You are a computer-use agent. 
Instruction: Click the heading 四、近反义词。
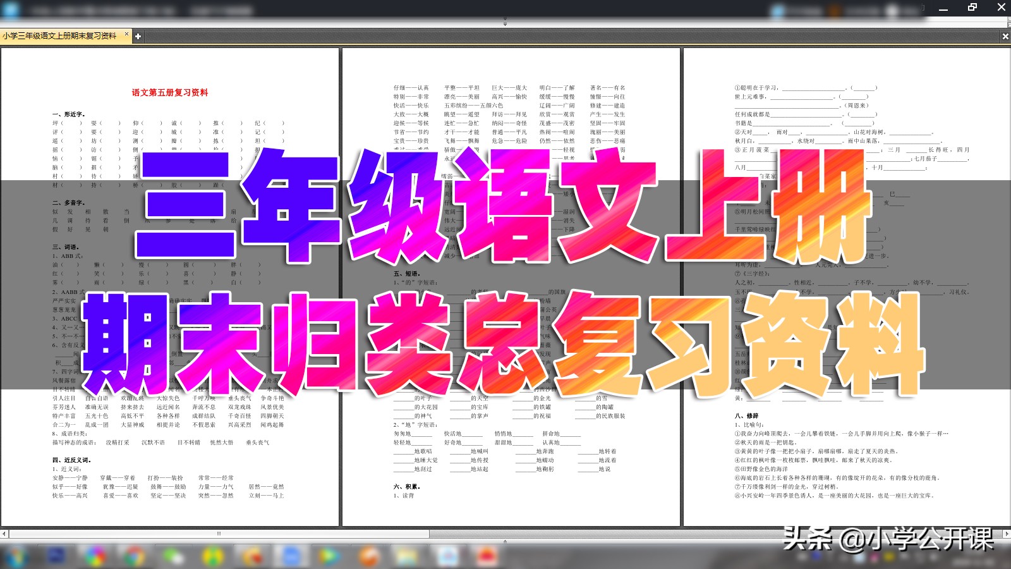71,460
